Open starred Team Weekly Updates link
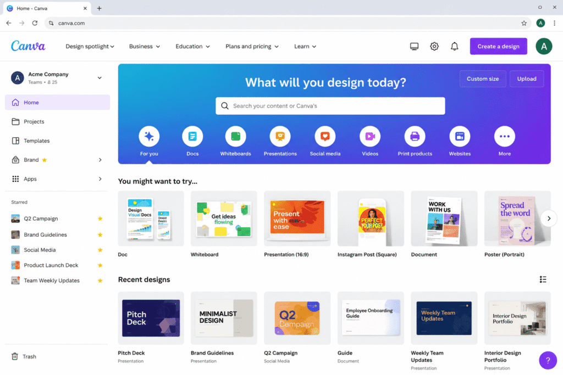 (x=52, y=281)
